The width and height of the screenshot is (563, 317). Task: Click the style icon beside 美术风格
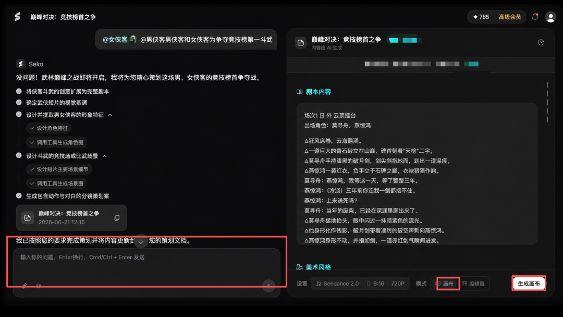[x=299, y=267]
